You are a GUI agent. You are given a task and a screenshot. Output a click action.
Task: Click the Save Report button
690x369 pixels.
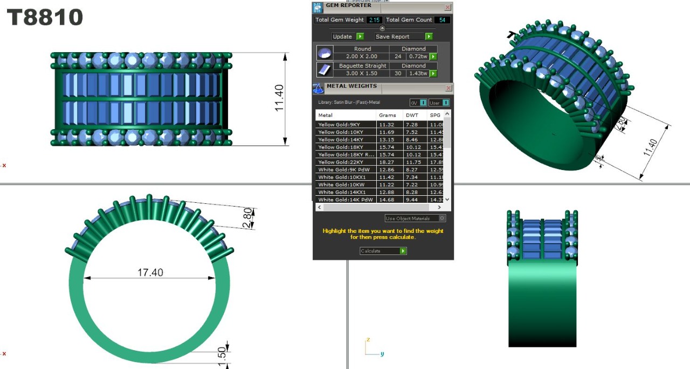tap(404, 37)
